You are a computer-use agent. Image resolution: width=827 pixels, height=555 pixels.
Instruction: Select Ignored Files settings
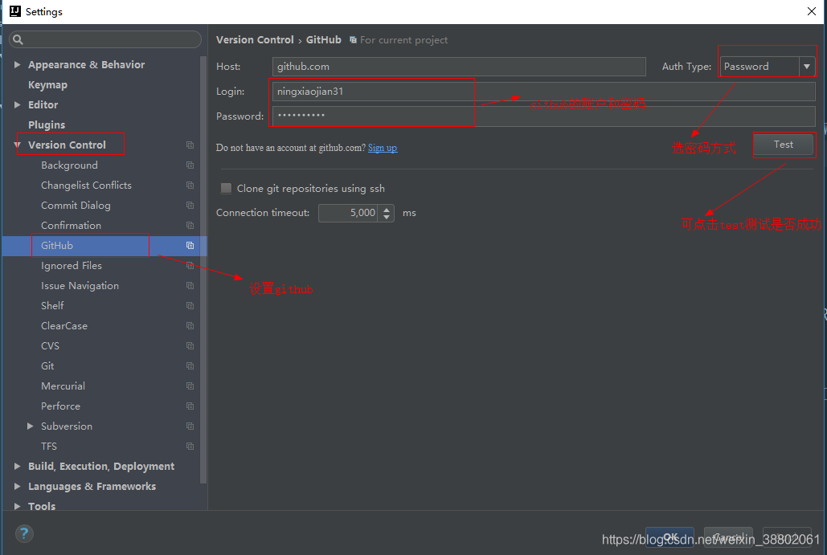point(72,266)
